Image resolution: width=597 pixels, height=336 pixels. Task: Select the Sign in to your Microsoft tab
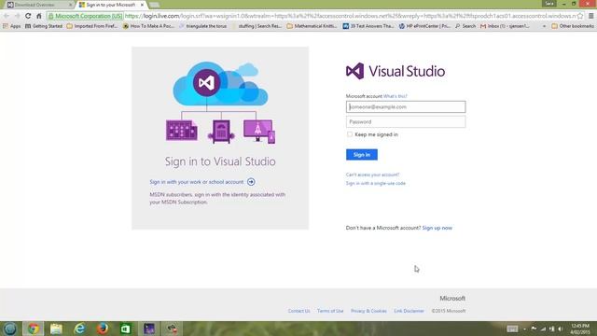click(110, 5)
